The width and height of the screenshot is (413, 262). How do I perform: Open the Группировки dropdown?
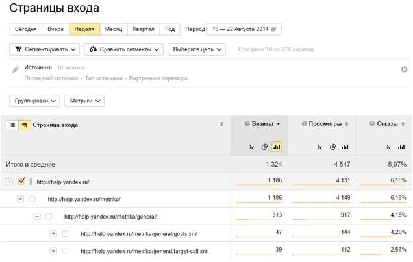pos(34,101)
